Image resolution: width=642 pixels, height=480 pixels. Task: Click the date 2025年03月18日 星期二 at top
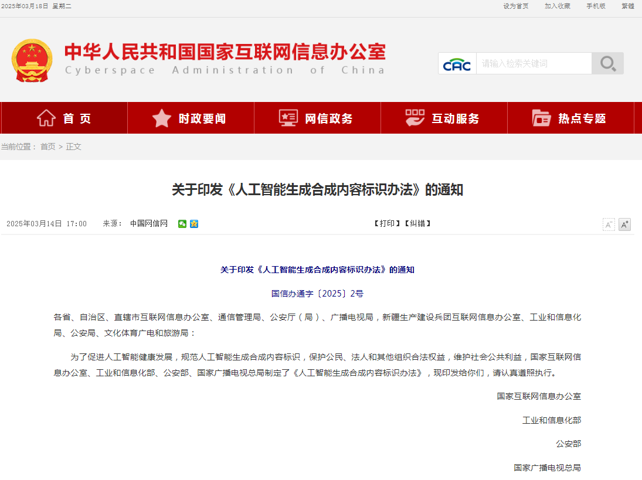pos(36,6)
